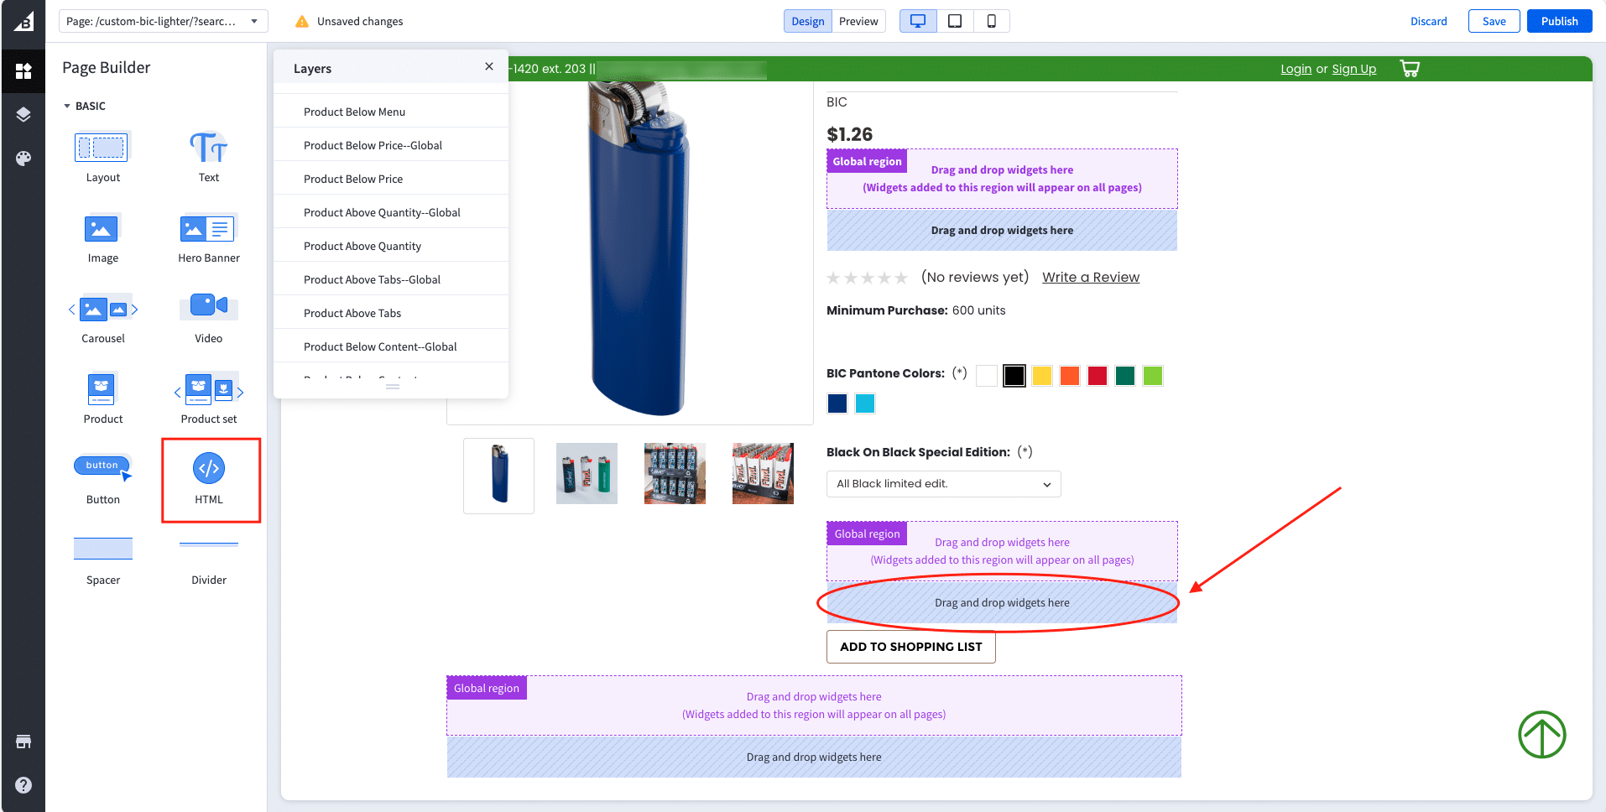
Task: Pick the dark green Pantone color swatch
Action: pos(1125,376)
